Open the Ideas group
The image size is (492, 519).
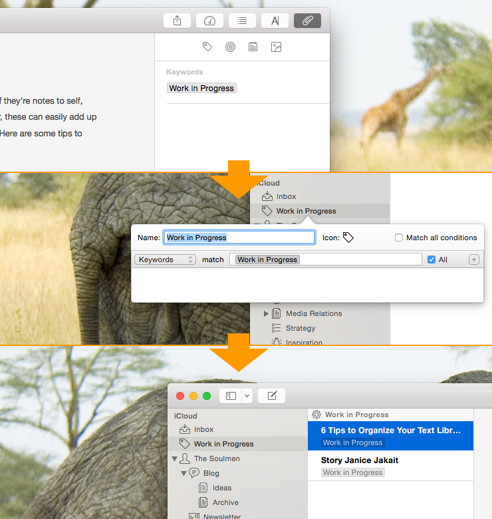click(222, 488)
